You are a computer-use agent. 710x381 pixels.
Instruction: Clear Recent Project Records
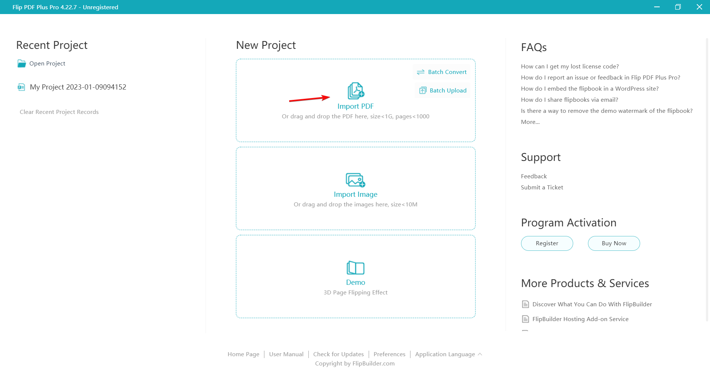[59, 112]
